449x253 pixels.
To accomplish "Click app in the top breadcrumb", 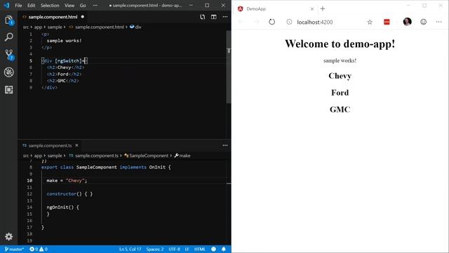I will [x=38, y=27].
